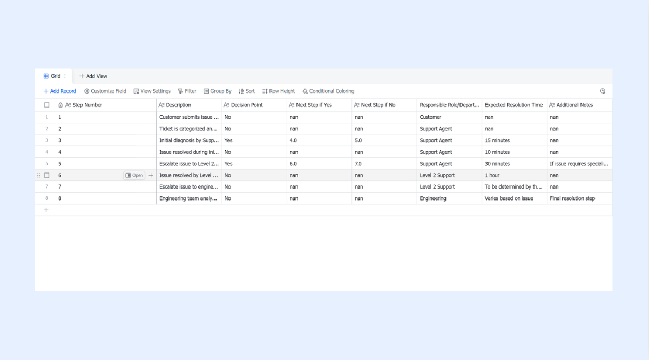This screenshot has width=649, height=360.
Task: Click the text-type icon of Additional Notes column
Action: click(552, 105)
